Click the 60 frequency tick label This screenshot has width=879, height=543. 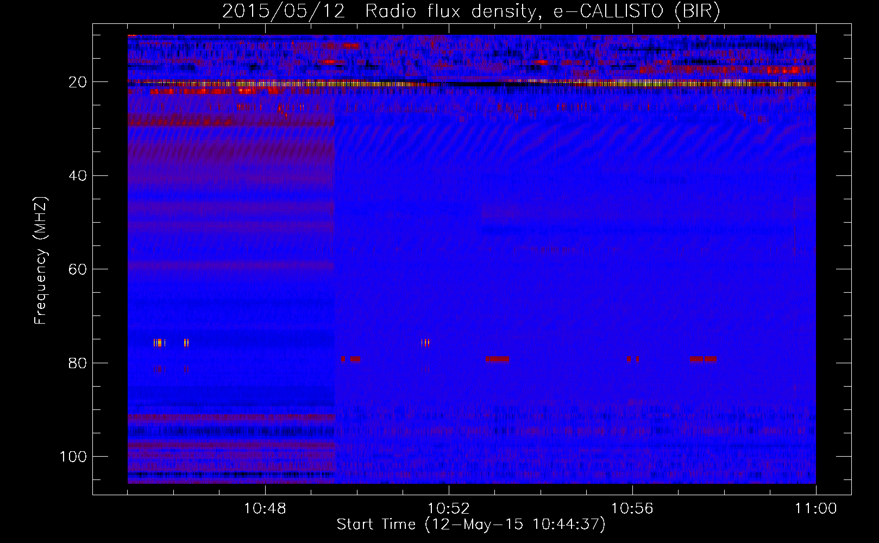pyautogui.click(x=78, y=269)
